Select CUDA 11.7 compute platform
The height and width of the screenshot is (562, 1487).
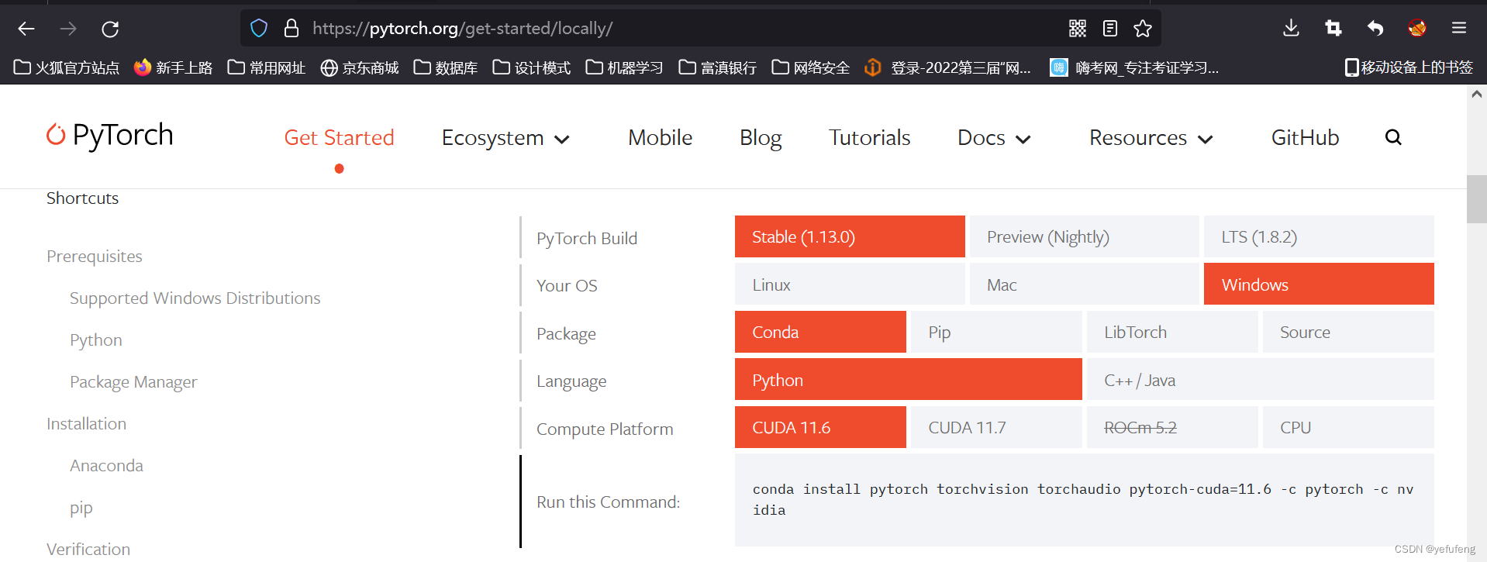pos(996,427)
